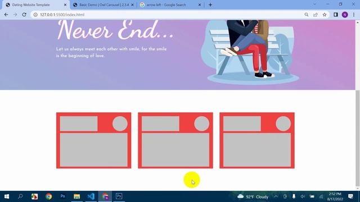This screenshot has width=360, height=202.
Task: Click the scrollbar down arrow
Action: (358, 189)
